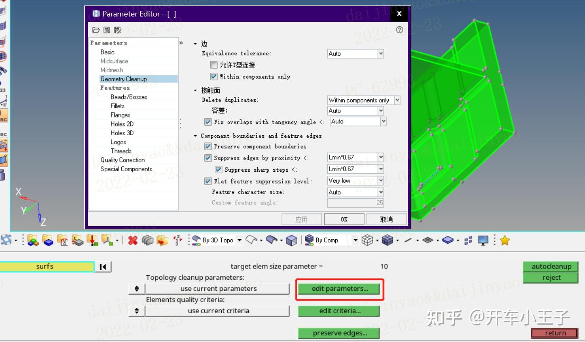Click the save floppy-disk icon in Parameter Editor
The image size is (585, 342).
click(107, 30)
